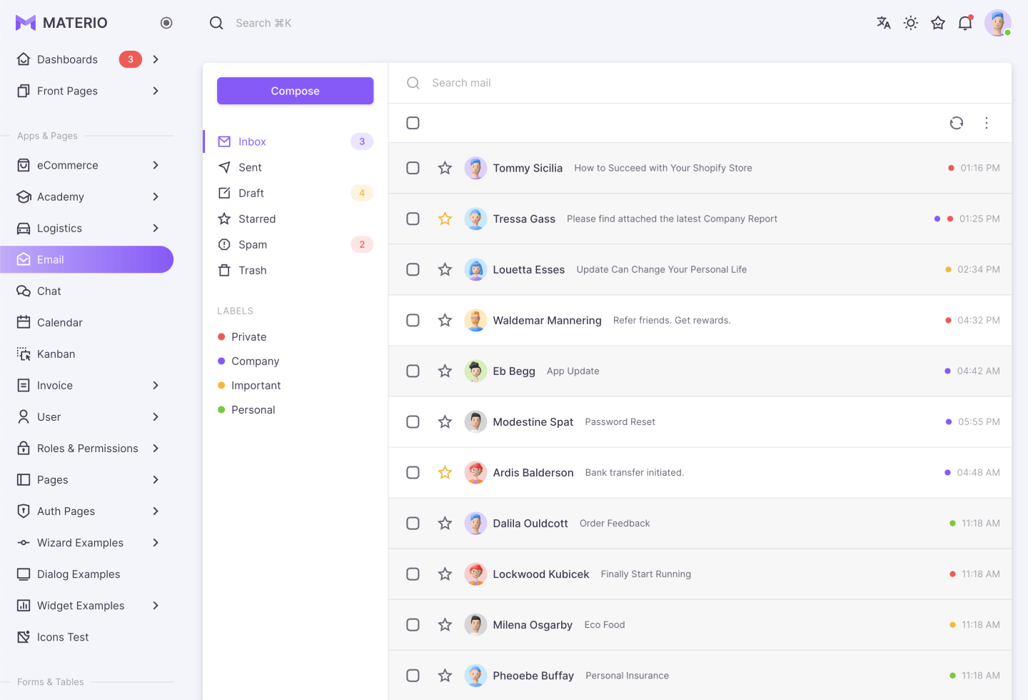
Task: Check the Louetta Esses email checkbox
Action: pyautogui.click(x=413, y=269)
